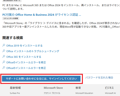Click the description starting PC または Mac に Microsoft 365
Image resolution: width=120 pixels, height=96 pixels.
click(x=61, y=7)
